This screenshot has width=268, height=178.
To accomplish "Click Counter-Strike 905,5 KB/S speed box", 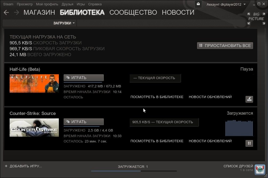I will [164, 122].
